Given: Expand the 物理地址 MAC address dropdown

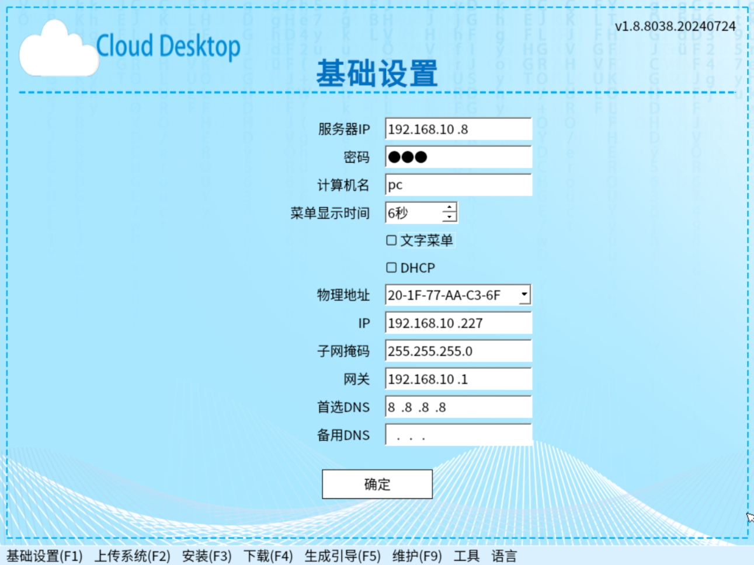Looking at the screenshot, I should tap(524, 295).
